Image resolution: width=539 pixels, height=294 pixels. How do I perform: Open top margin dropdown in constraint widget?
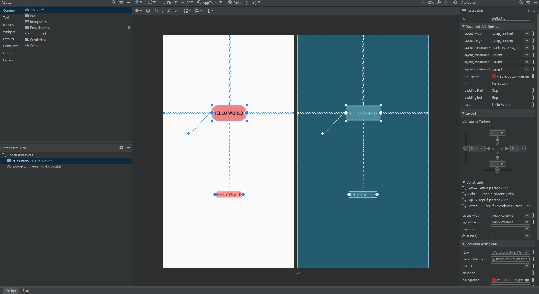coord(502,133)
